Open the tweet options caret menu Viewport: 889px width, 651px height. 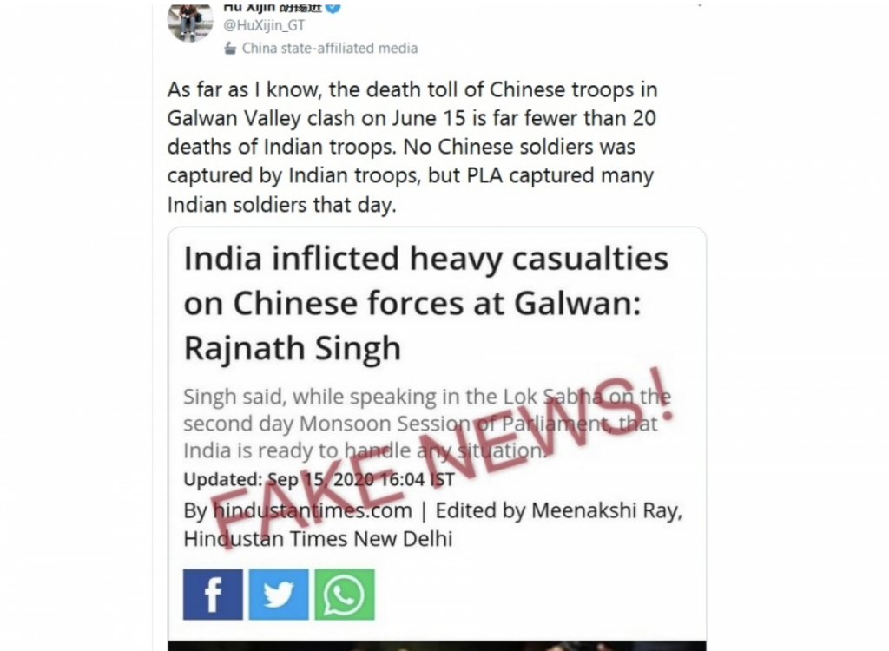coord(700,6)
